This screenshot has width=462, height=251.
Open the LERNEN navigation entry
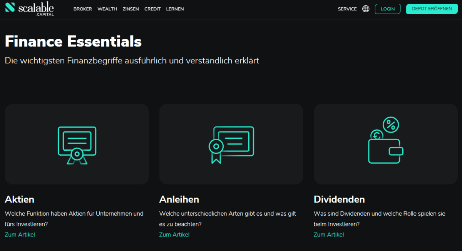(x=175, y=9)
